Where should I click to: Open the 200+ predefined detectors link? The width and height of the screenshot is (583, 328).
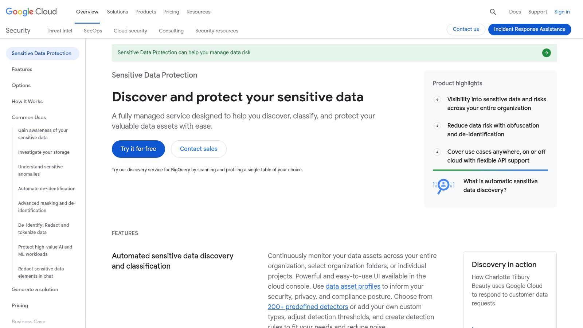(308, 306)
